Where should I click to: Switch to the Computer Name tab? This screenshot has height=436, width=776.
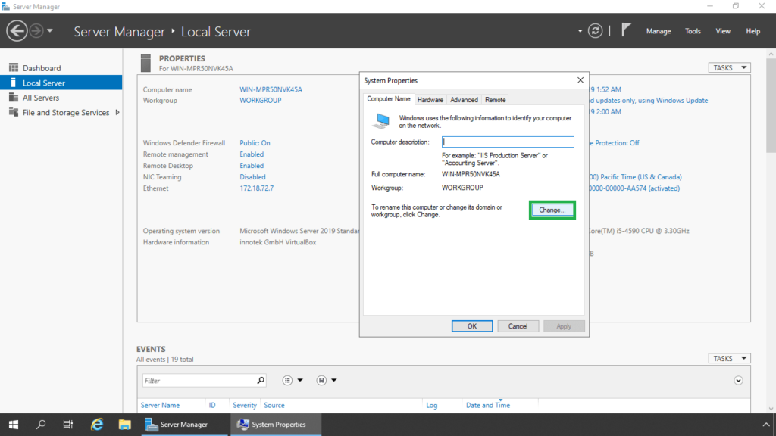pos(389,99)
